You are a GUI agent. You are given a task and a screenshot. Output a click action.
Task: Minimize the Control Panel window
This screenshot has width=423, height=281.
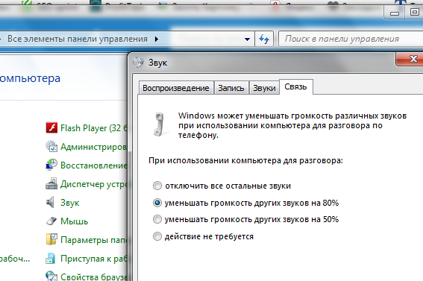click(x=395, y=13)
